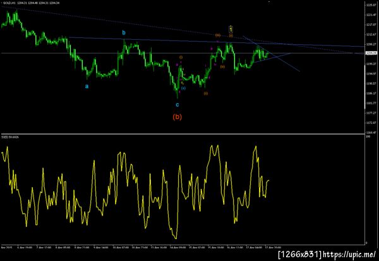
Task: Click the oscillator indicator label in lower pane
Action: pos(10,137)
